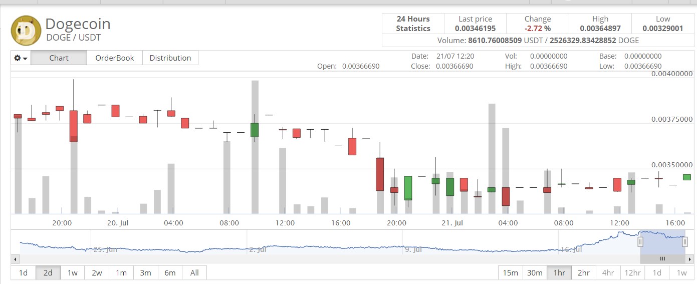Screen dimensions: 697x284
Task: Select the 1d candle interval in the row starting 15m
Action: pyautogui.click(x=657, y=273)
